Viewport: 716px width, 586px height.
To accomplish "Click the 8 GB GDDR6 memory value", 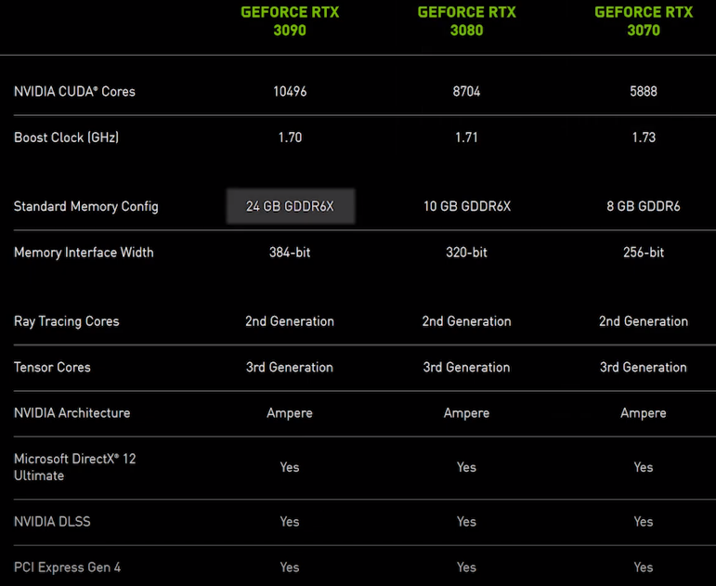I will [644, 206].
